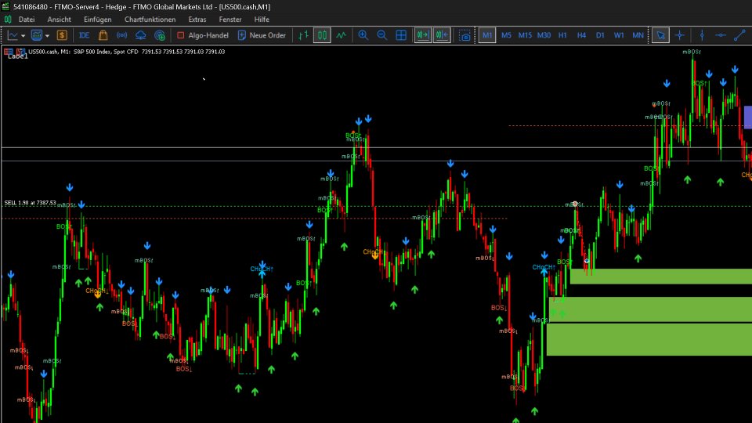Select the W1 timeframe

click(619, 35)
